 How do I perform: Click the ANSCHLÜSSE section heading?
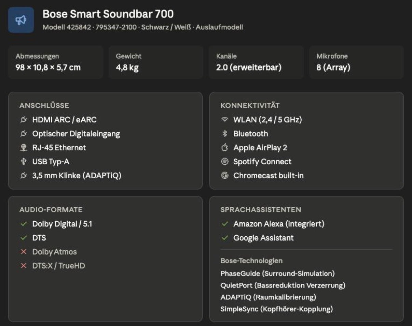[x=44, y=106]
